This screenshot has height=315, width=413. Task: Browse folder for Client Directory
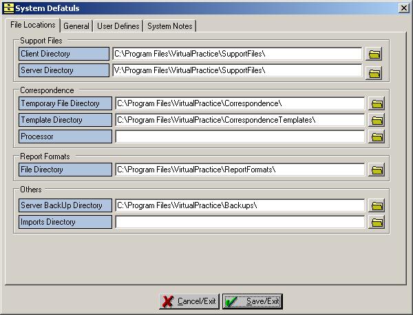tap(374, 54)
